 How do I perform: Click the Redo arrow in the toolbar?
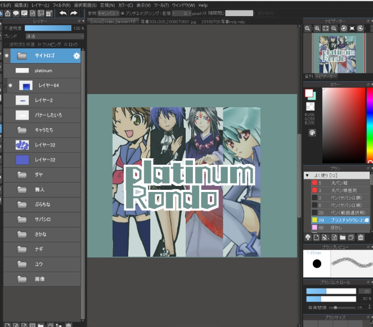pyautogui.click(x=73, y=13)
